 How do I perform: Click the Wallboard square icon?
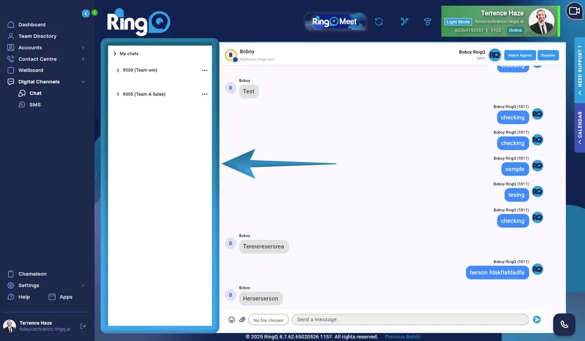[11, 70]
